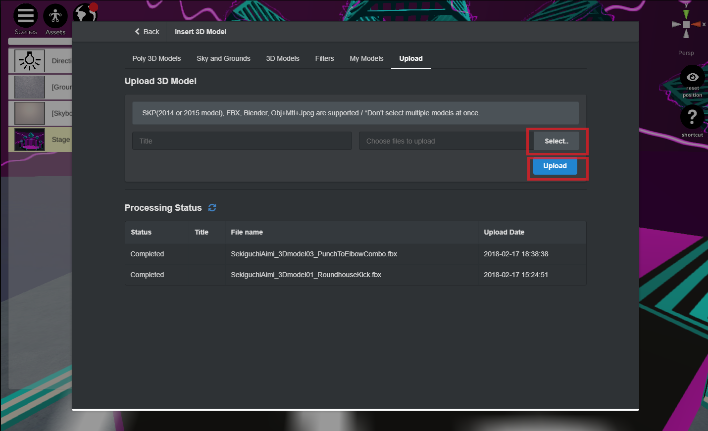The image size is (708, 431).
Task: Switch to 3D Models tab
Action: point(283,58)
